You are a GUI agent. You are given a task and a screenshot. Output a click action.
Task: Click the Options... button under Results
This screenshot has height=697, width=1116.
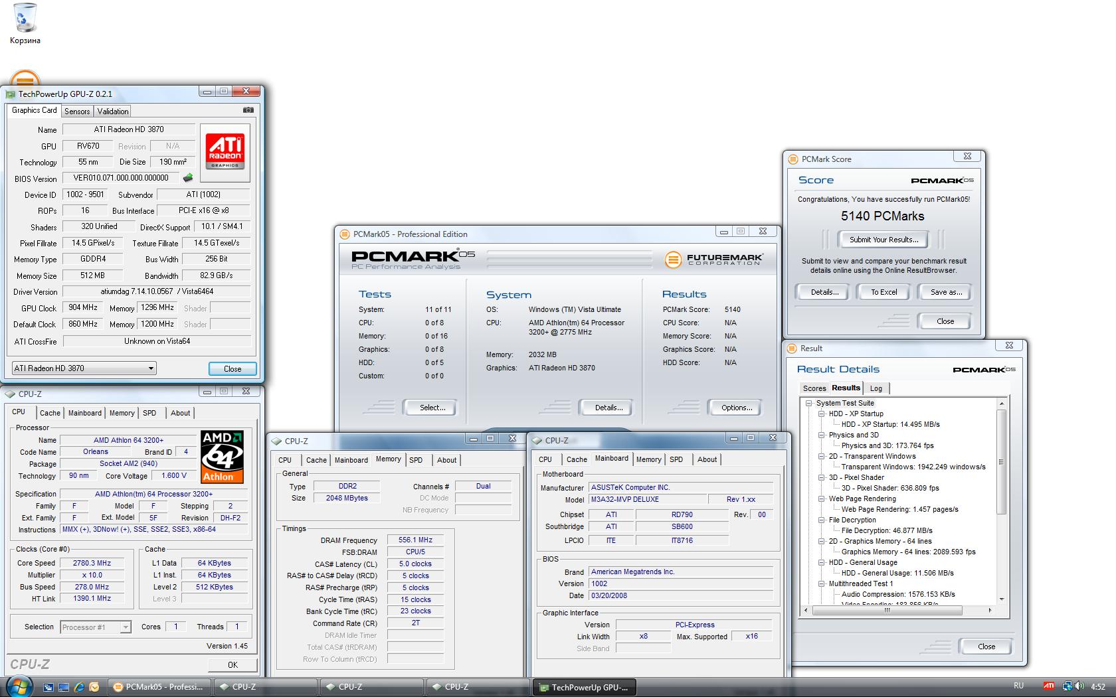(x=737, y=408)
